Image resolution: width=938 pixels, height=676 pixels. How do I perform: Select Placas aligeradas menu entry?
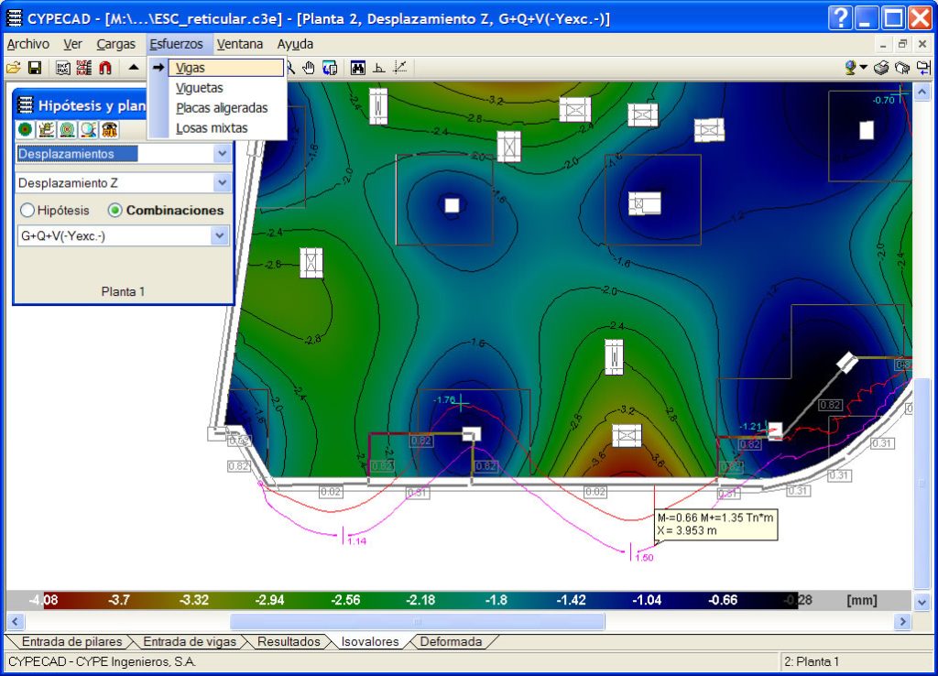(x=222, y=108)
